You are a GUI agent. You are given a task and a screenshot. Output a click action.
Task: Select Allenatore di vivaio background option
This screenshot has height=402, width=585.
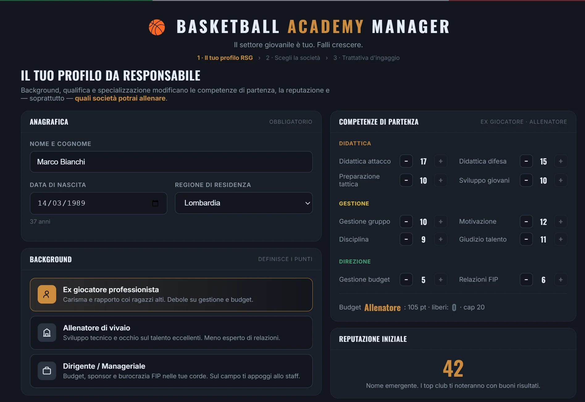pyautogui.click(x=171, y=333)
